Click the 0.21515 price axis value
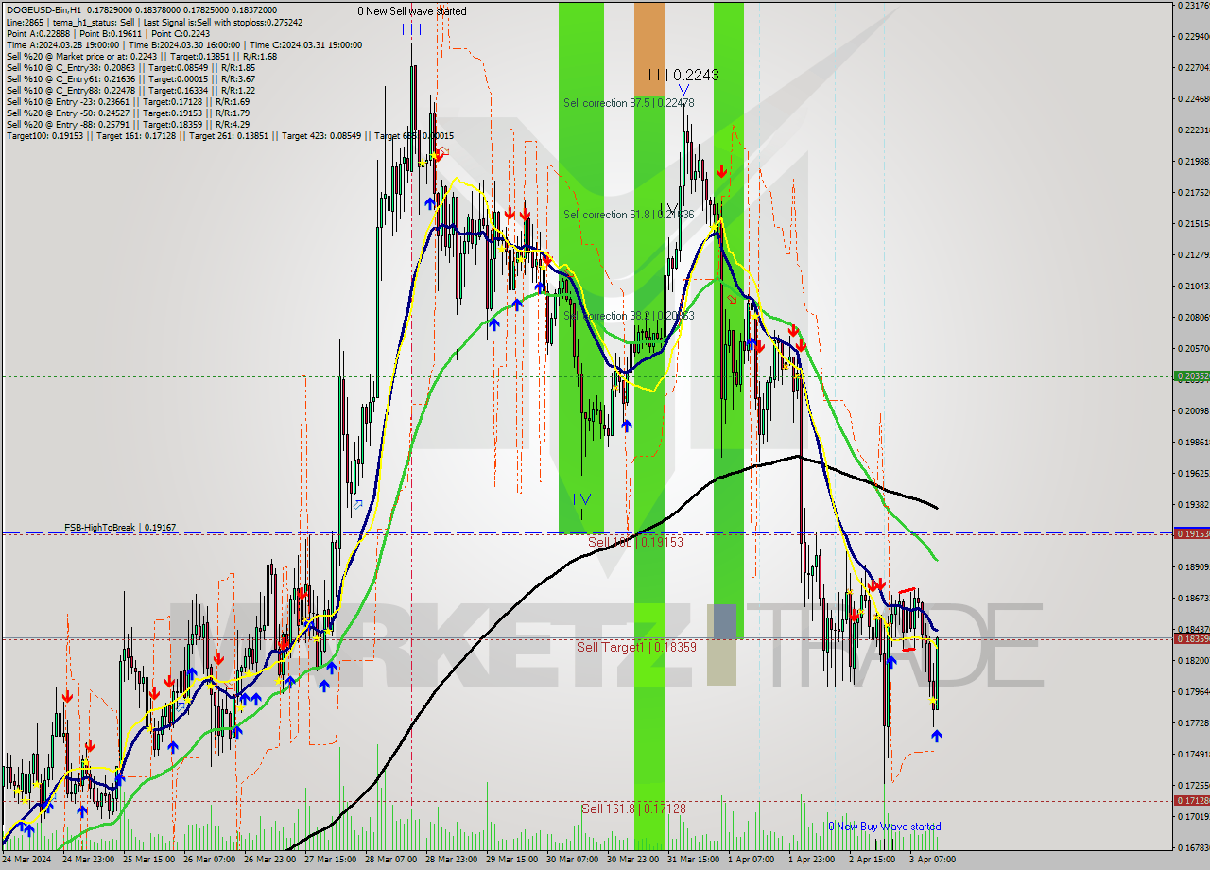 pyautogui.click(x=1193, y=224)
